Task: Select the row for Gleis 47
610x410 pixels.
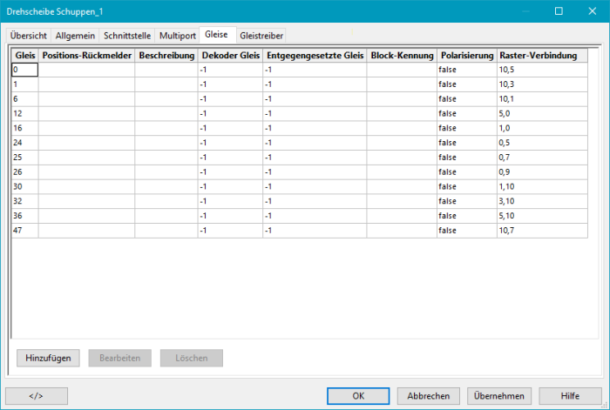Action: [24, 231]
